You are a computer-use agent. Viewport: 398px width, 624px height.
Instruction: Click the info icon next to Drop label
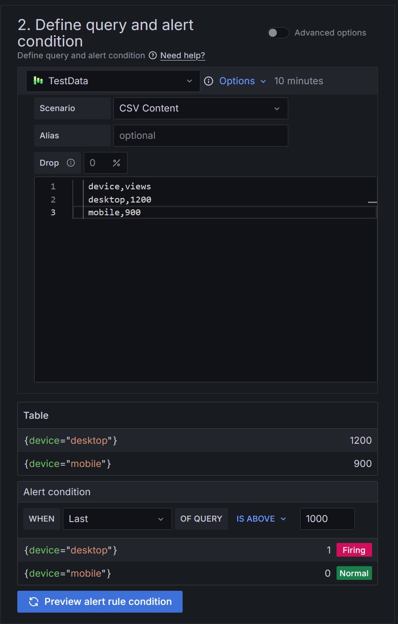coord(70,162)
